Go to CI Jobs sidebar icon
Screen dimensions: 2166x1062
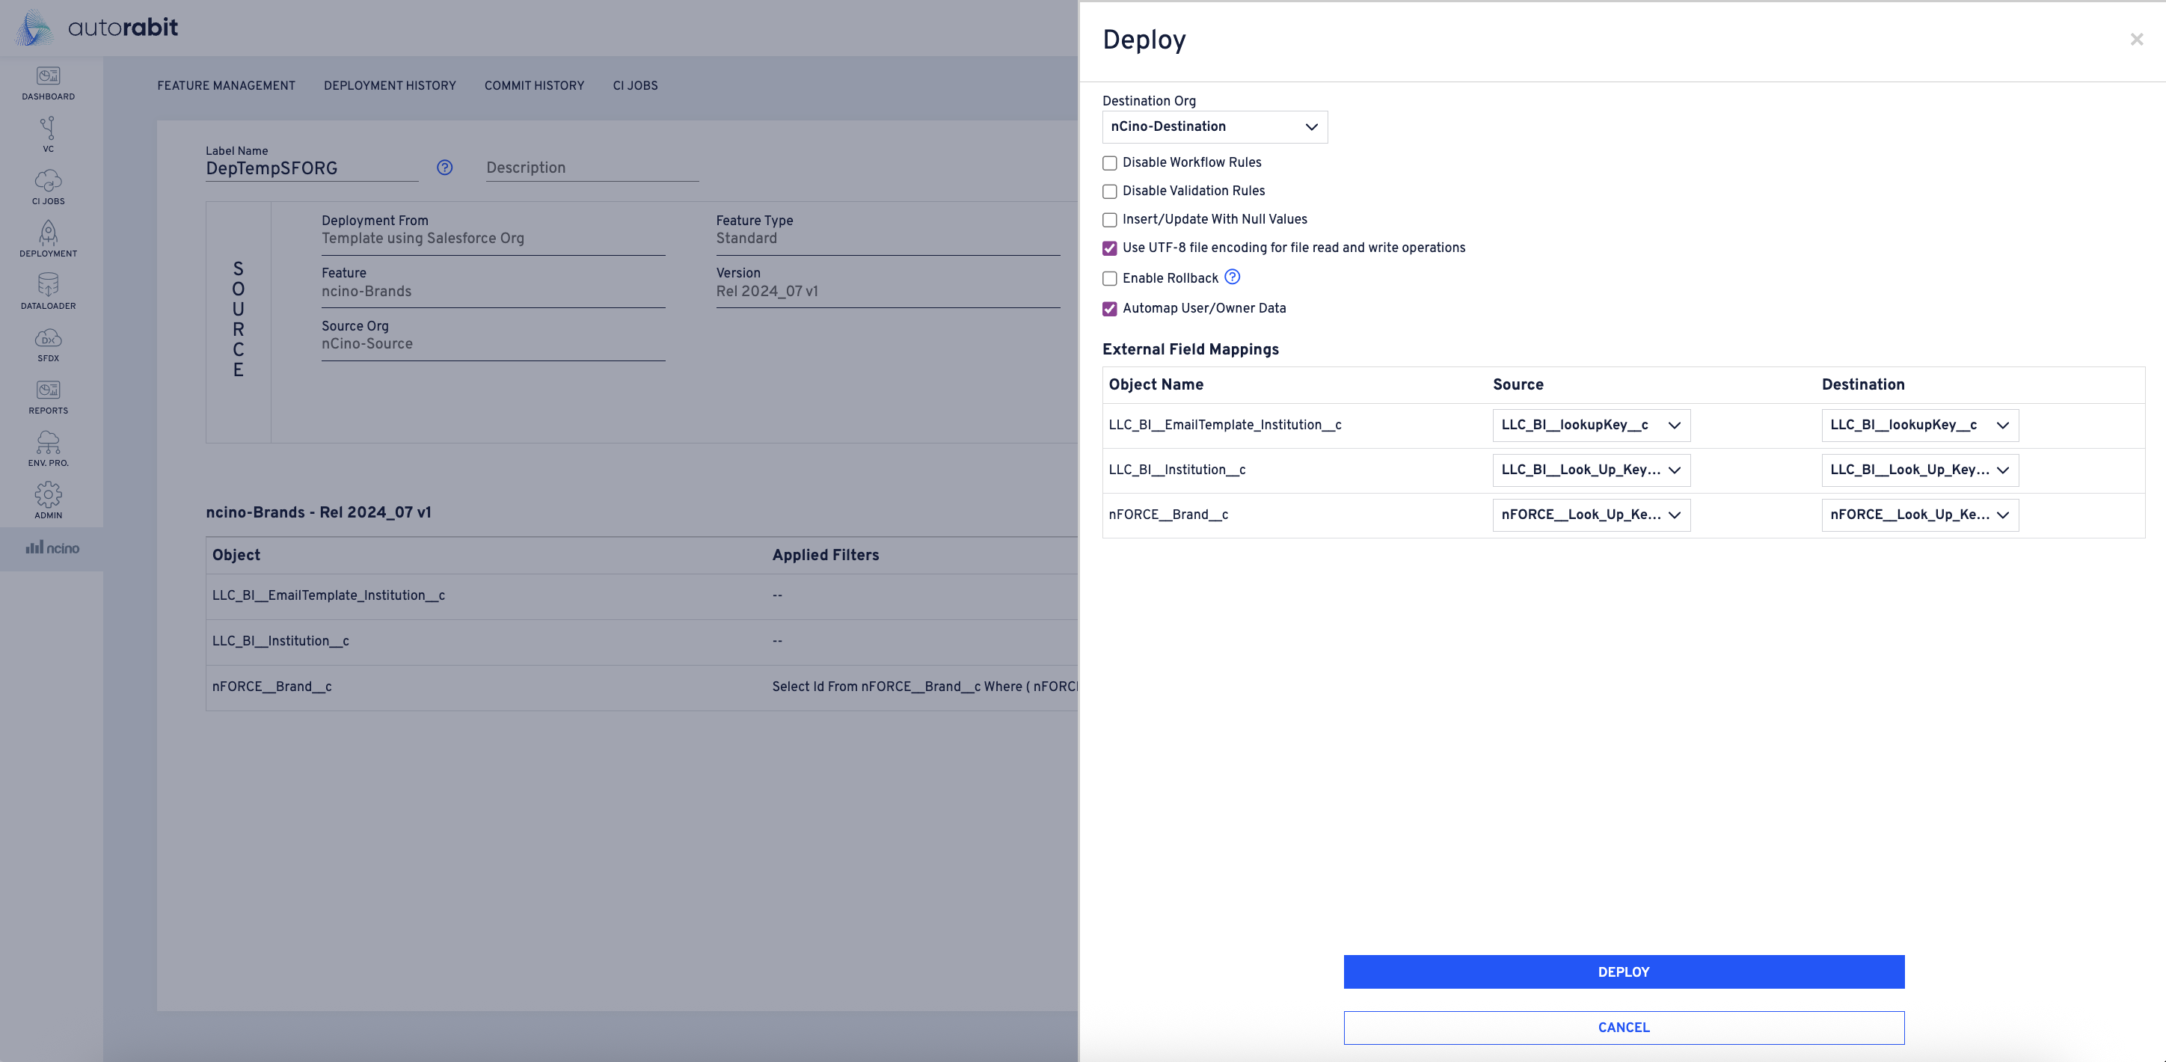(48, 187)
